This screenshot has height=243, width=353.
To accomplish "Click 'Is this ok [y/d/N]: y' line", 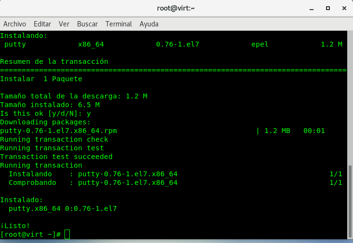I will [x=45, y=113].
